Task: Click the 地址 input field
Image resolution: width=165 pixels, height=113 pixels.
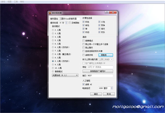Action: [x=100, y=67]
